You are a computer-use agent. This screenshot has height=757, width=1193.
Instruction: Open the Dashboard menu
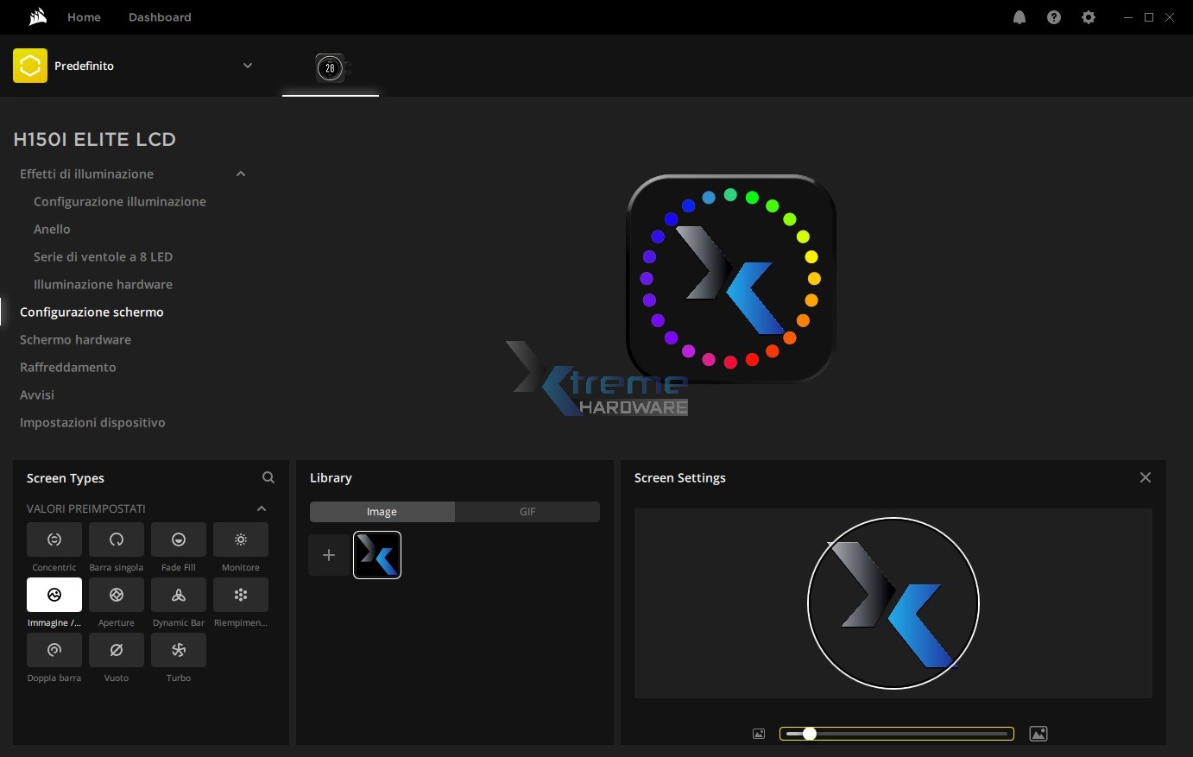(160, 17)
